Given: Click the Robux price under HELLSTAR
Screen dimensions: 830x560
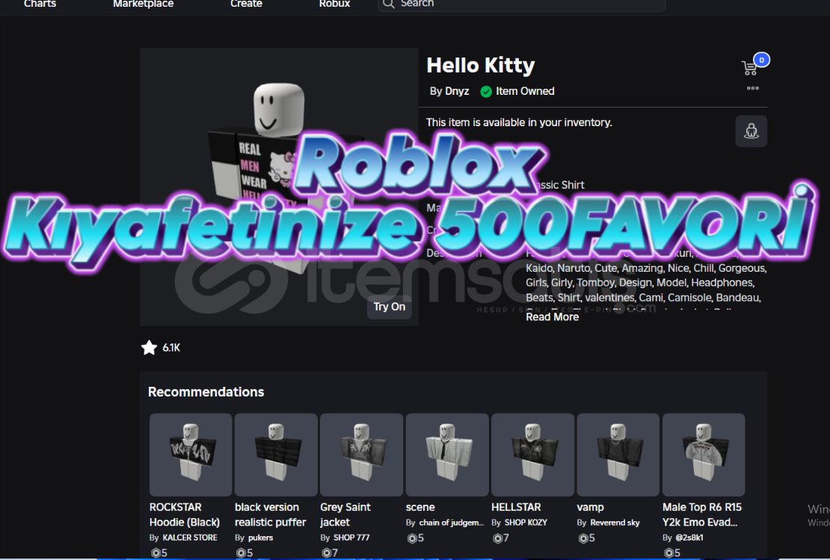Looking at the screenshot, I should [501, 538].
